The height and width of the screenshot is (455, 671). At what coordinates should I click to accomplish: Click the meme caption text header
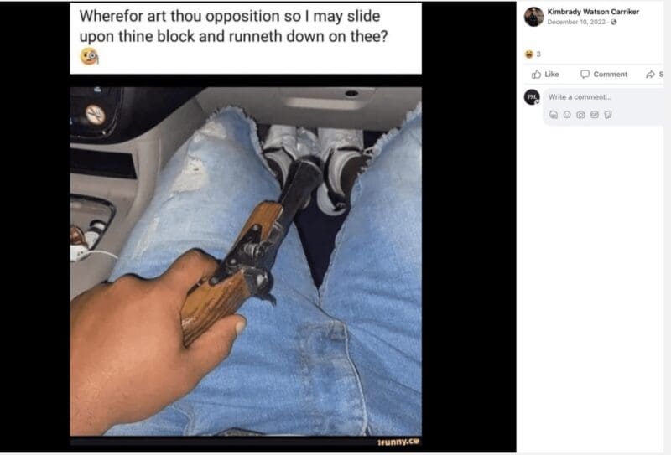(x=233, y=26)
